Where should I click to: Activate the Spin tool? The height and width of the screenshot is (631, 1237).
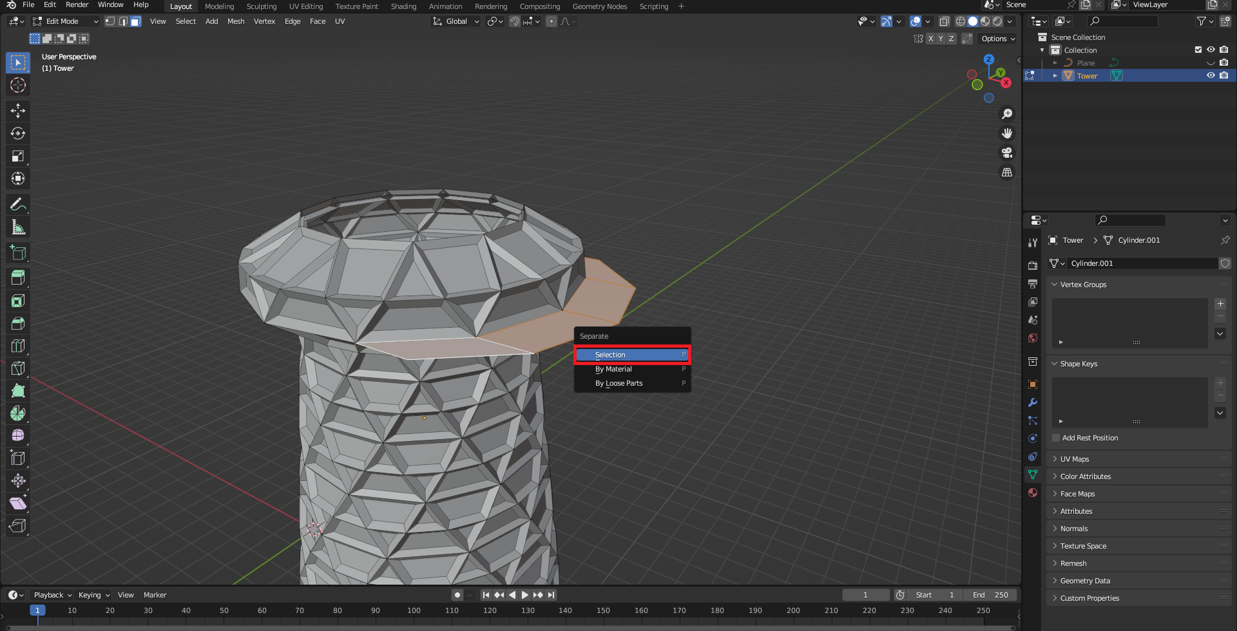point(18,413)
